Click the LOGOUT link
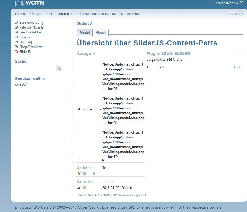 click(x=236, y=14)
